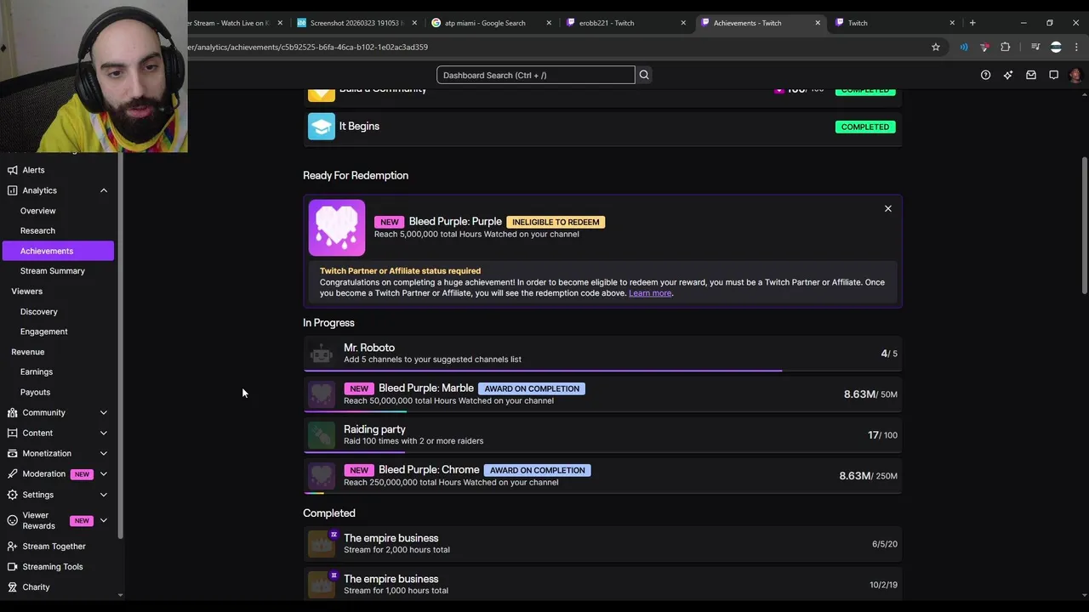Click the Dashboard Search input field

pos(536,75)
